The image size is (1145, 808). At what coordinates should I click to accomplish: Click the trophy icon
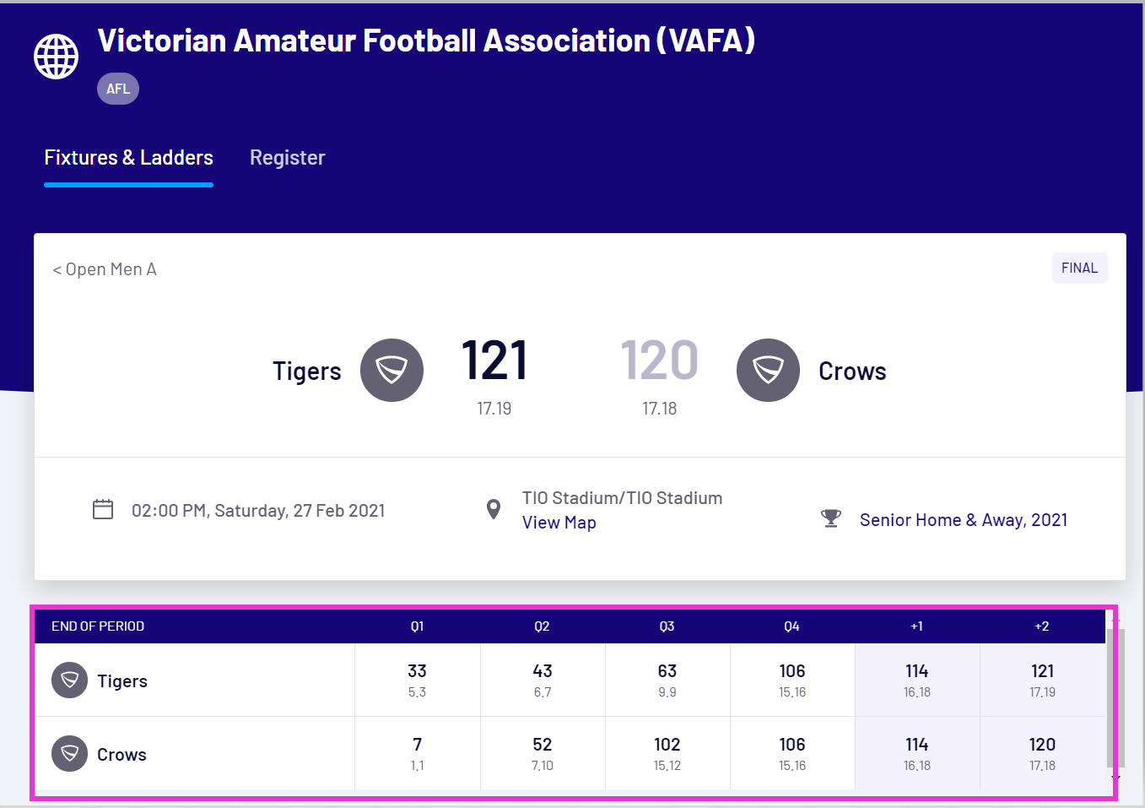click(x=831, y=518)
